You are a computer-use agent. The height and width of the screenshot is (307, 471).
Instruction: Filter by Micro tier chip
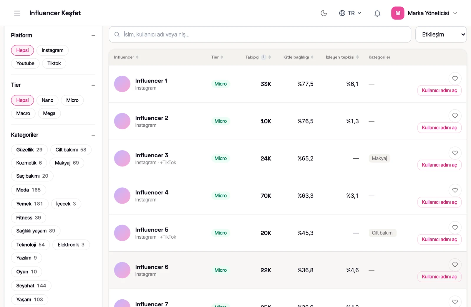72,100
